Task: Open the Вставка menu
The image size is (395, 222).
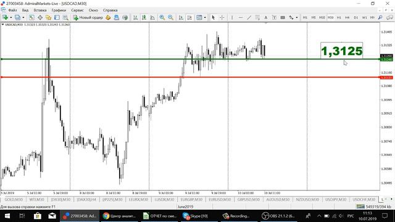Action: pos(40,10)
